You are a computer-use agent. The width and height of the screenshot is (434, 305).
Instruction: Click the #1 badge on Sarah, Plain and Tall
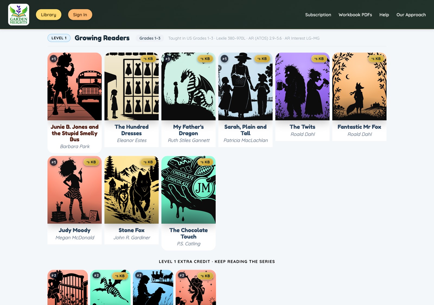tap(225, 59)
